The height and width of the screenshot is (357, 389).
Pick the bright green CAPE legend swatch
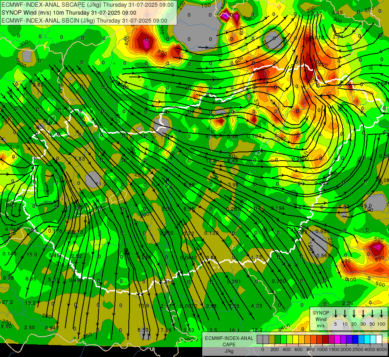point(284,340)
